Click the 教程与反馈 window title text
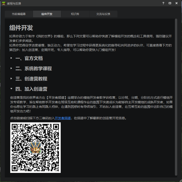182x182 pixels. (14, 4)
